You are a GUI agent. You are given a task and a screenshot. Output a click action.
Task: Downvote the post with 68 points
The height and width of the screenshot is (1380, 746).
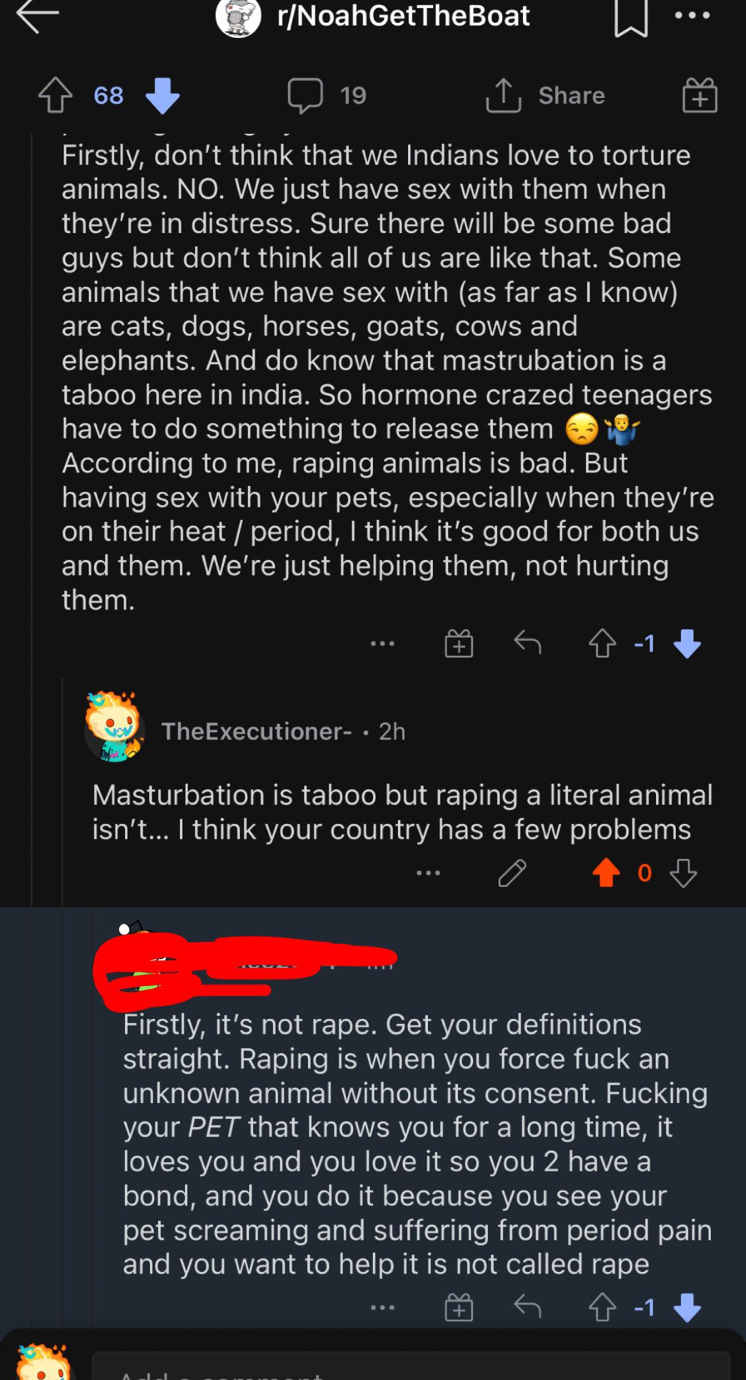point(162,96)
